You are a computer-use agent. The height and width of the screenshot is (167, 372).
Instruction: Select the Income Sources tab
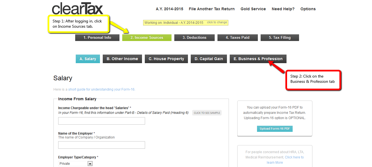(x=147, y=38)
